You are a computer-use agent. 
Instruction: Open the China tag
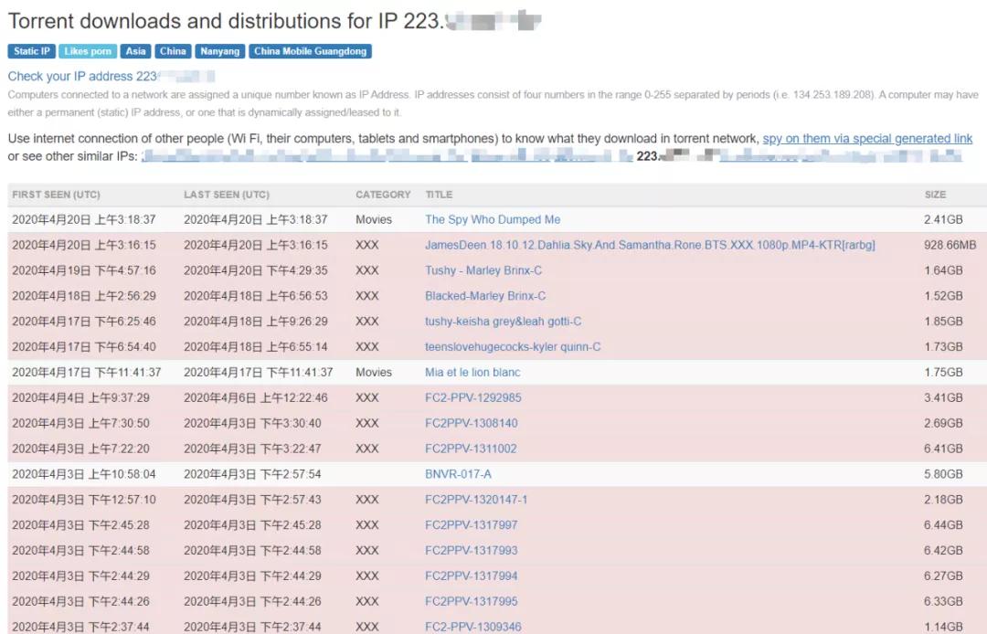click(173, 52)
